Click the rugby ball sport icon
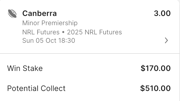Screen dimensions: 180x101 pyautogui.click(x=12, y=14)
